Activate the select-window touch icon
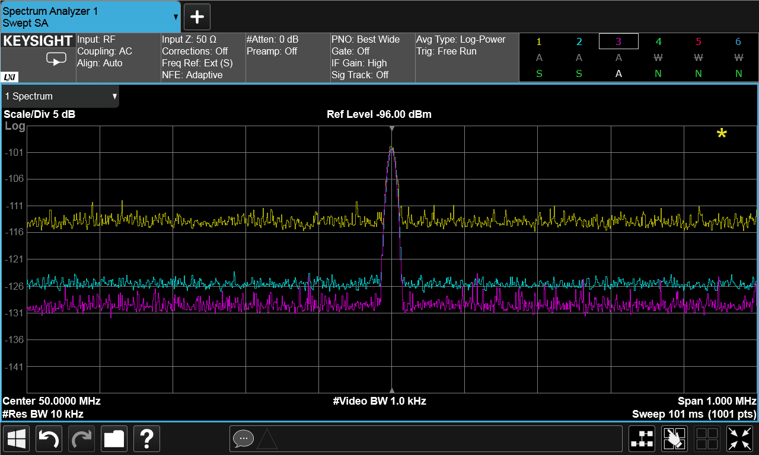 (x=674, y=438)
